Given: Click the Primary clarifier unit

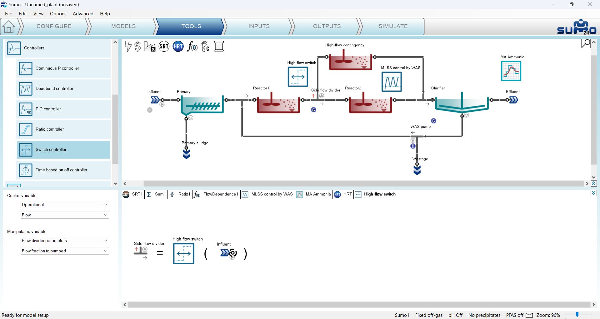Looking at the screenshot, I should tap(202, 105).
